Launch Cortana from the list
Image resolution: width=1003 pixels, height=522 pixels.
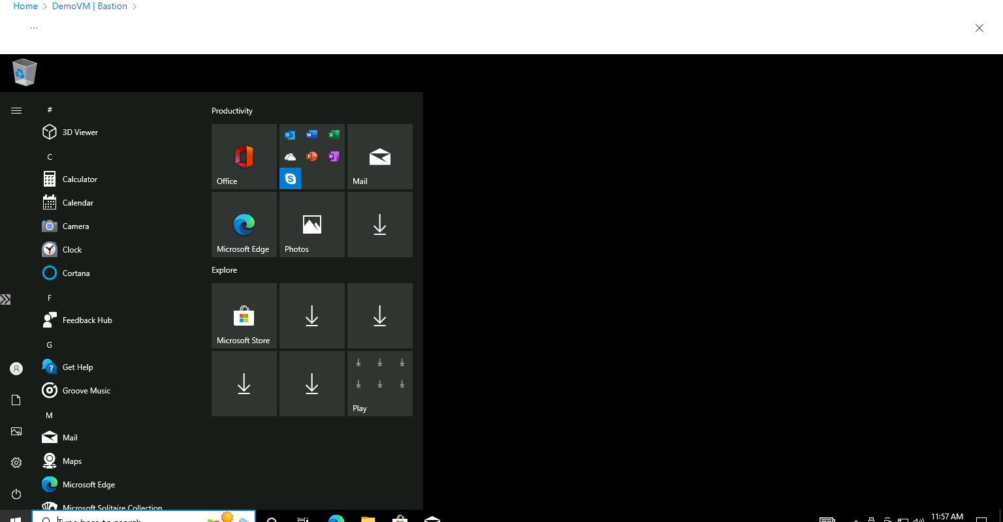tap(111, 273)
